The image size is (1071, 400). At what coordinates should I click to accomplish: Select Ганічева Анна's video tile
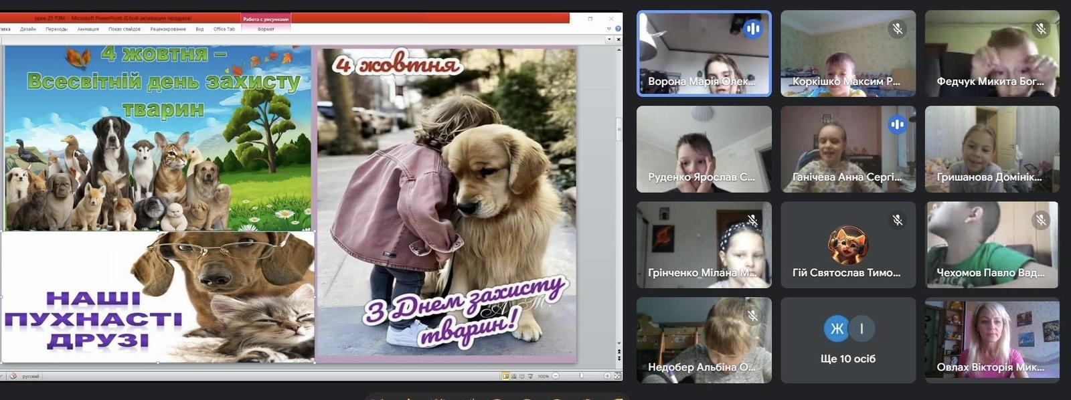pos(848,149)
